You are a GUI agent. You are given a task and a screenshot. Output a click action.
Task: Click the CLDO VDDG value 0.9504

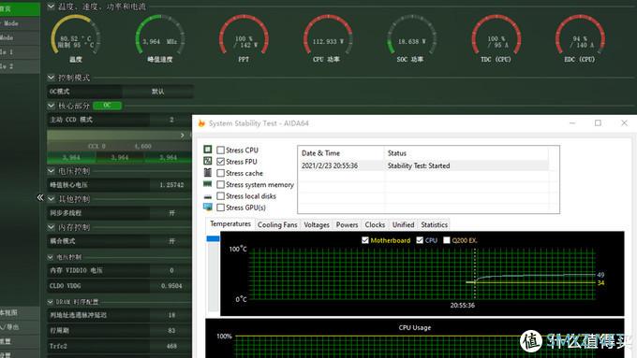point(171,286)
